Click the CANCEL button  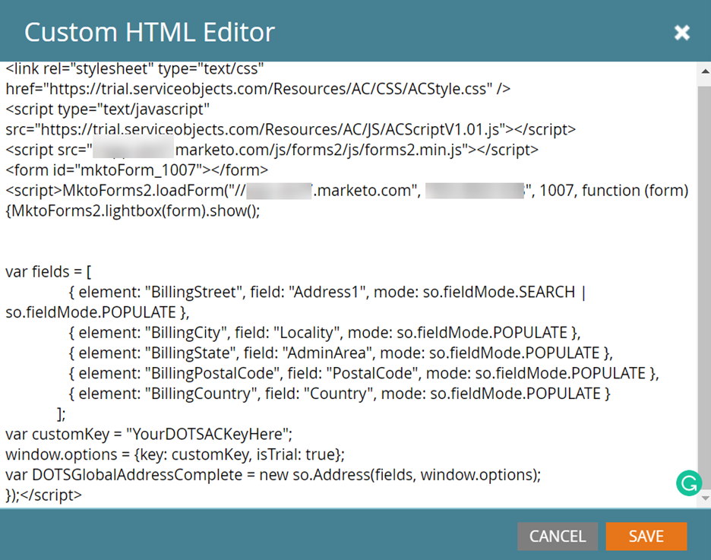[x=558, y=536]
